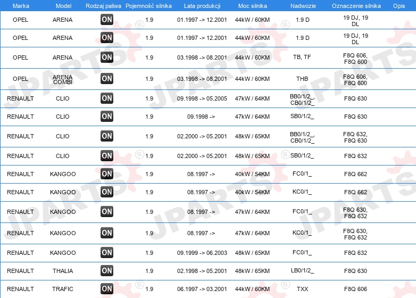Select the FC0/1_ cell in the Kangoo 48kW row

[x=302, y=252]
